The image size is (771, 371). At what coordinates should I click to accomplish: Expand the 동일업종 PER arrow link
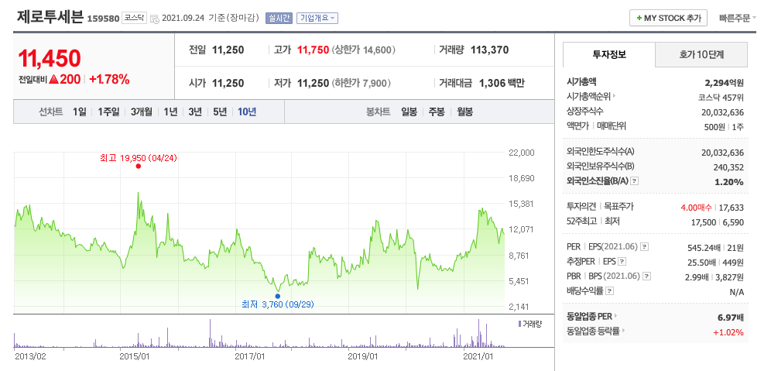pos(616,317)
